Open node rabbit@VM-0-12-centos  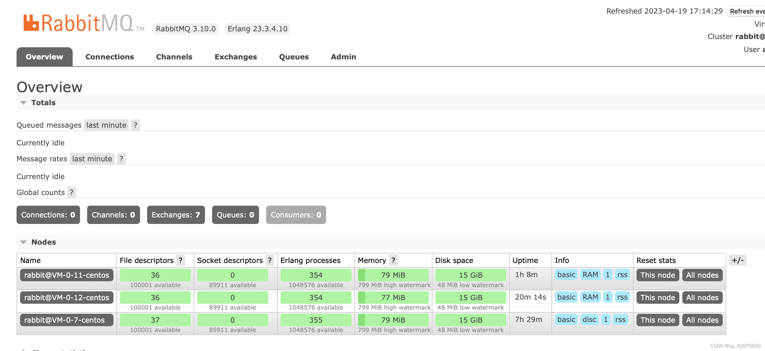(67, 298)
